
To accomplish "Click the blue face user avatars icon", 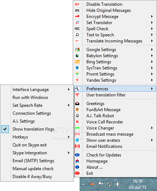I will (x=77, y=140).
